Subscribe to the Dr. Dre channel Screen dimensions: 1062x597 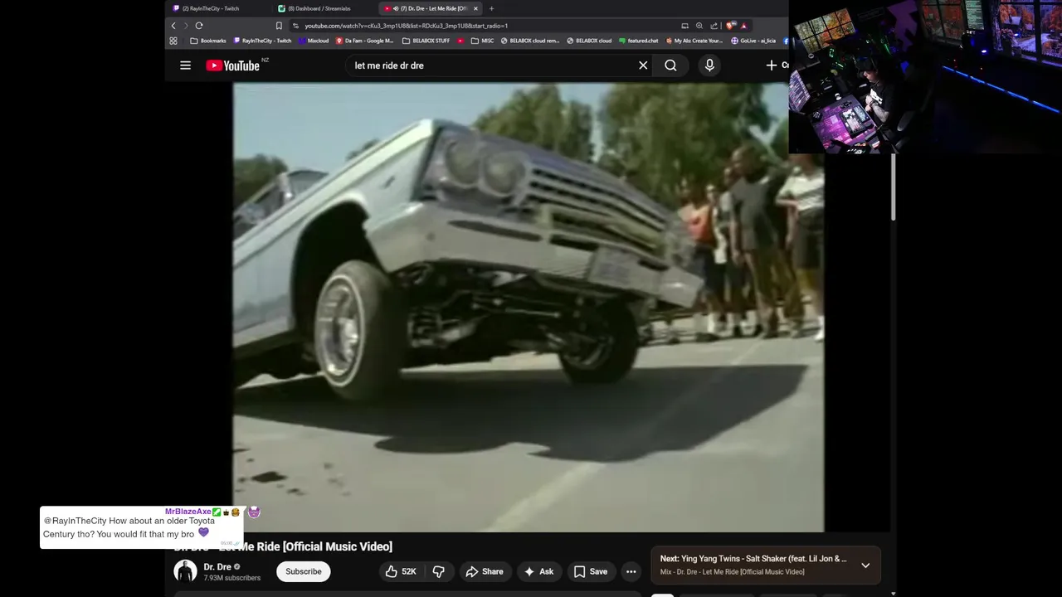pyautogui.click(x=304, y=571)
